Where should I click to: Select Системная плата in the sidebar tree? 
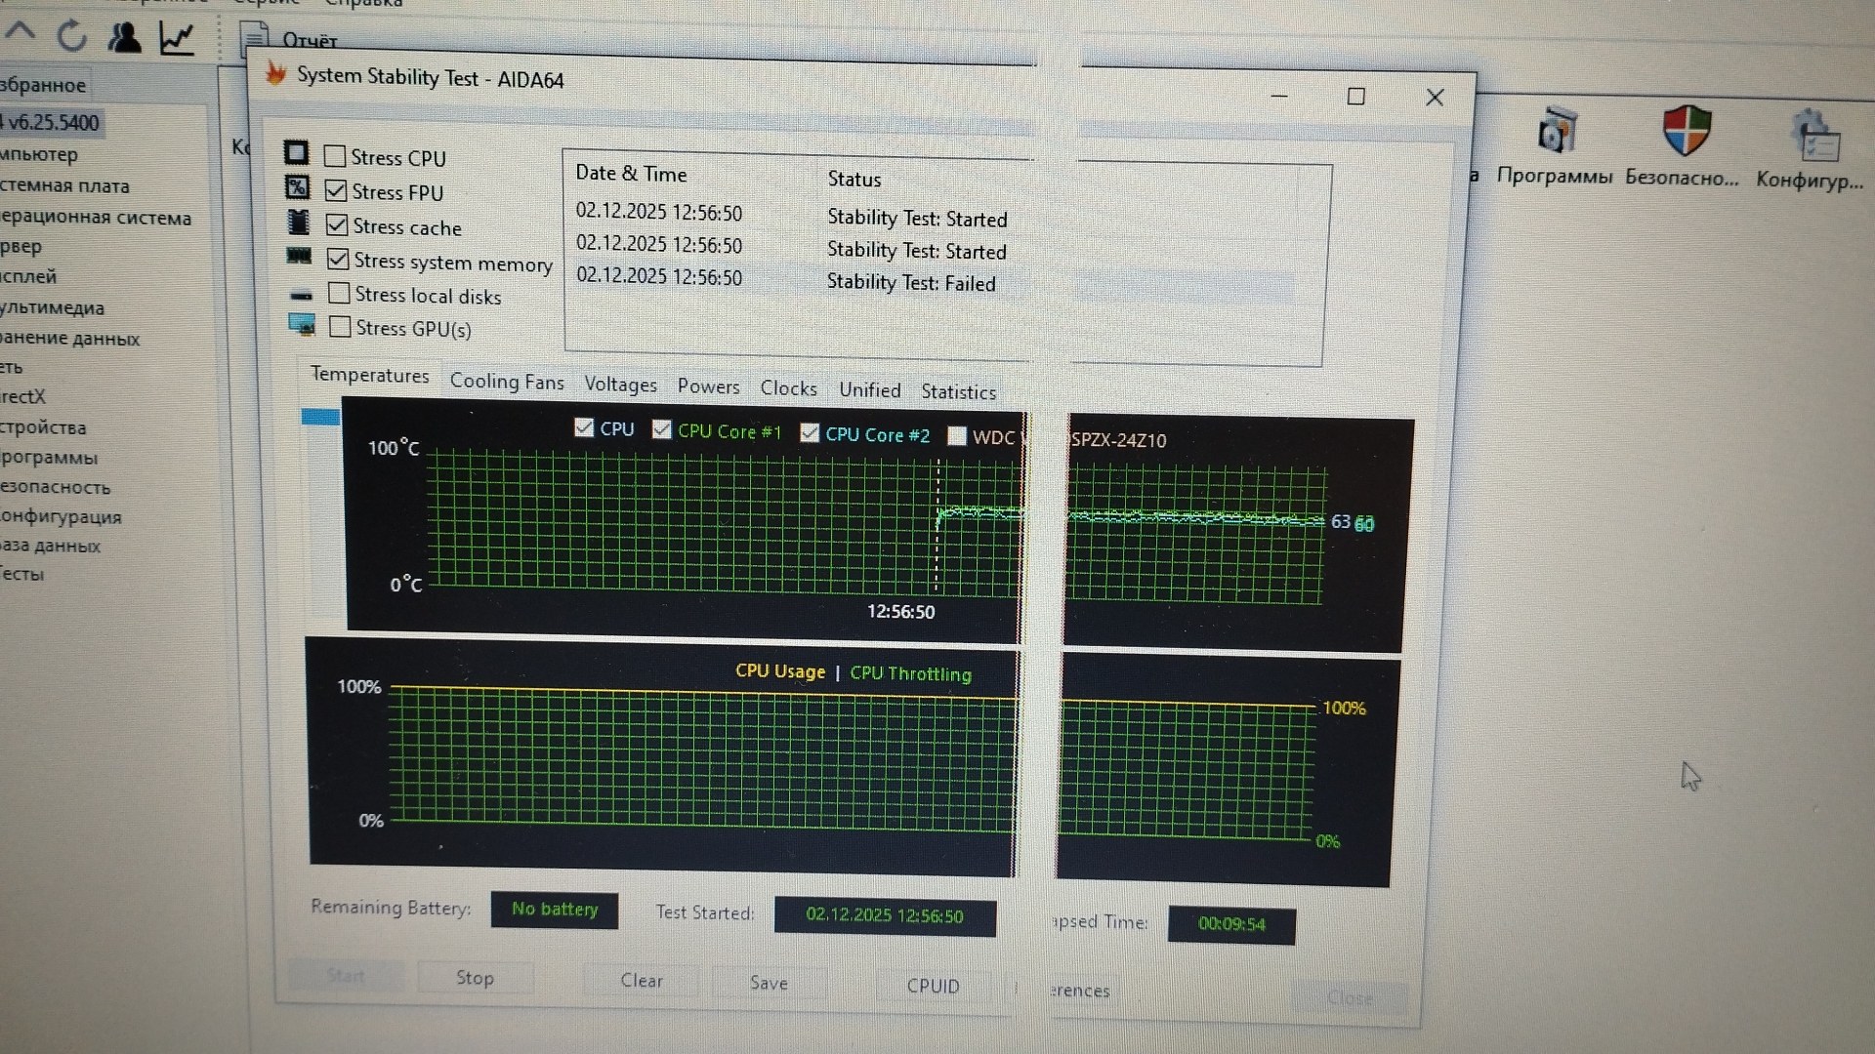click(x=65, y=185)
